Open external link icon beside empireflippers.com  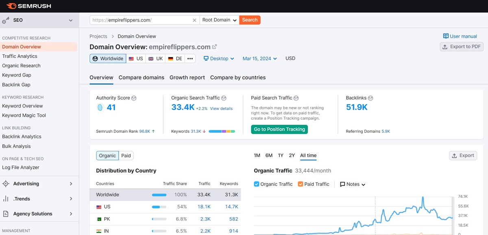pos(215,47)
